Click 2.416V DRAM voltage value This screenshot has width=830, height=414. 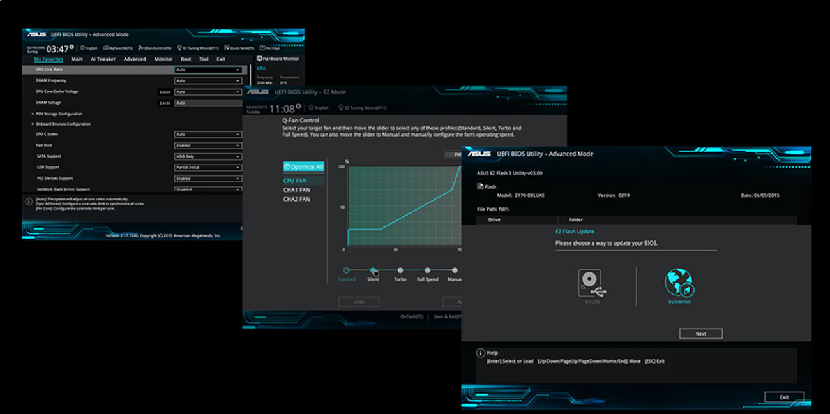(165, 102)
